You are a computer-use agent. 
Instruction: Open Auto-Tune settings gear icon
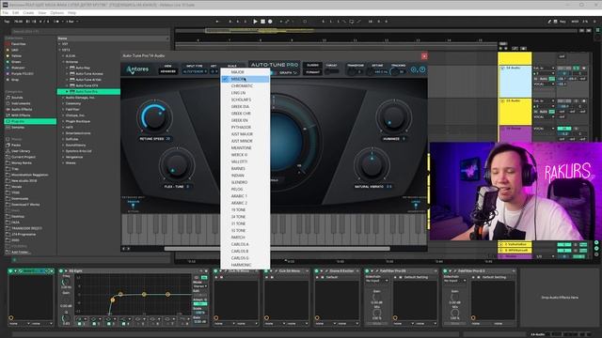pyautogui.click(x=414, y=69)
